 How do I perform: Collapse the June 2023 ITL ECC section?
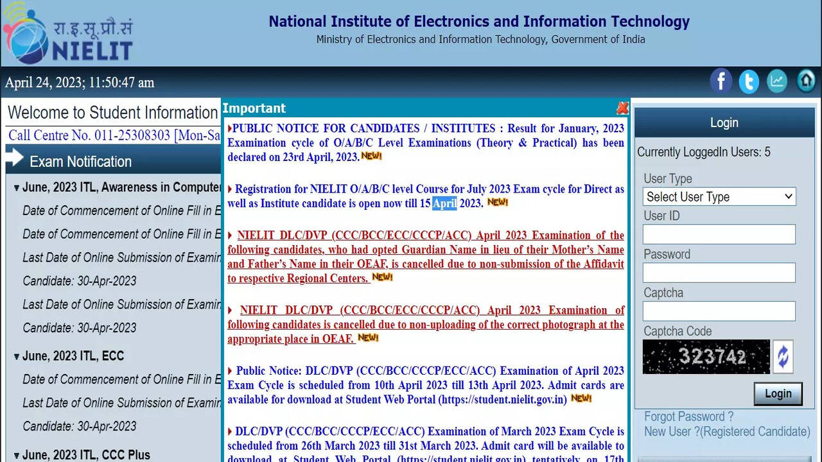pos(17,357)
